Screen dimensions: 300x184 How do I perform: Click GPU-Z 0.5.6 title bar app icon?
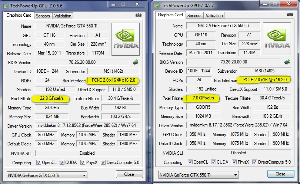coord(6,6)
